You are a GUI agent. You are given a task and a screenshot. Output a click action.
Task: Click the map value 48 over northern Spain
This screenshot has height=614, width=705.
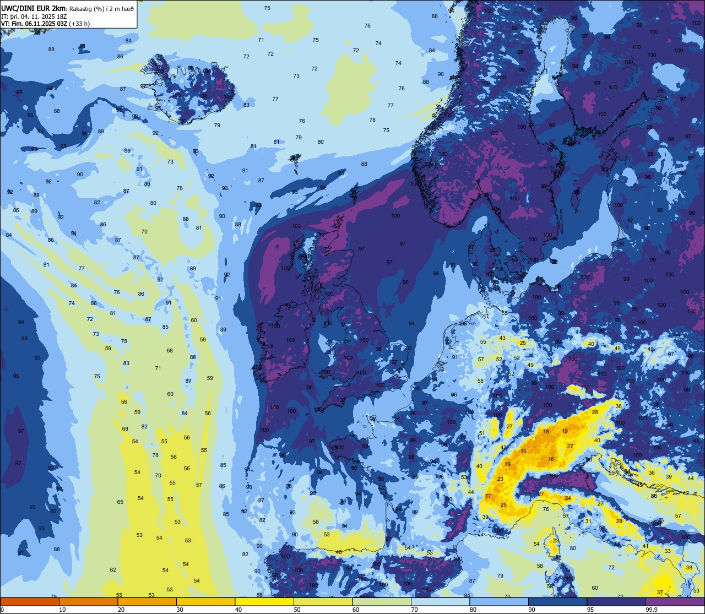[339, 552]
